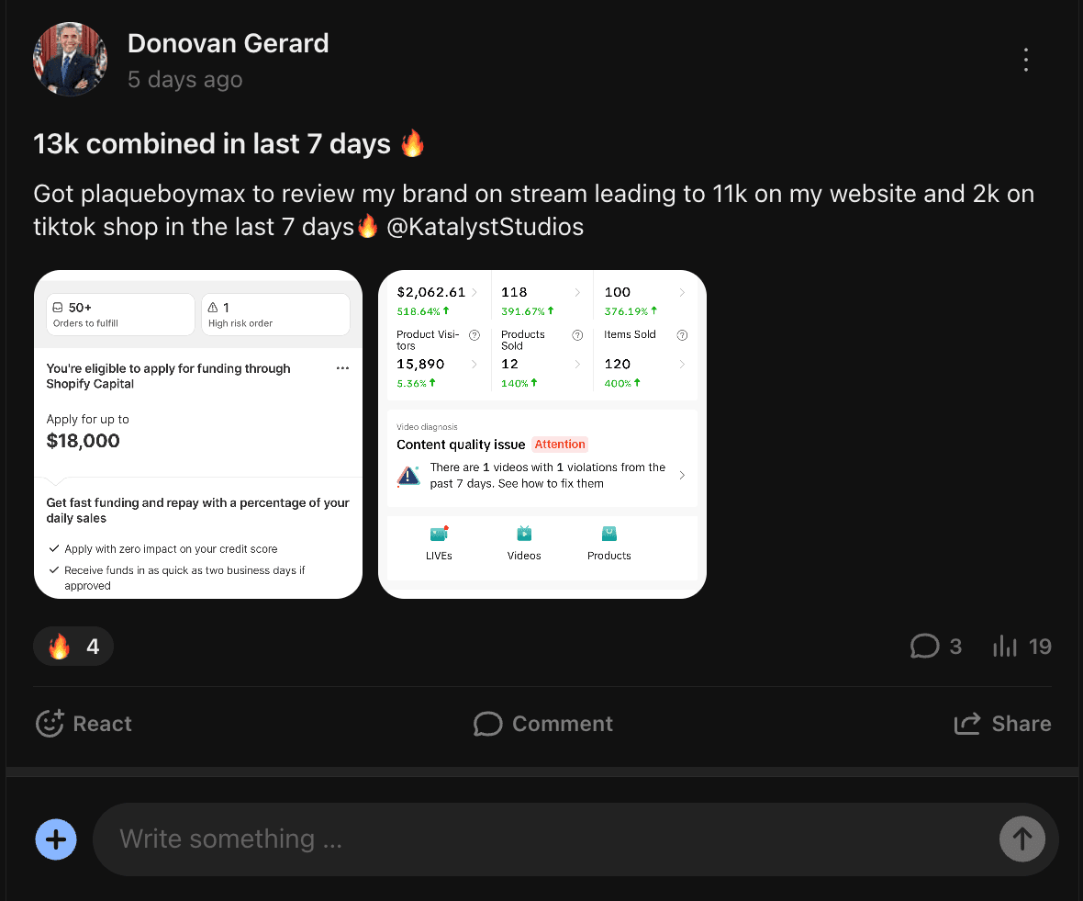1083x901 pixels.
Task: Click the plus attachment button
Action: click(56, 839)
